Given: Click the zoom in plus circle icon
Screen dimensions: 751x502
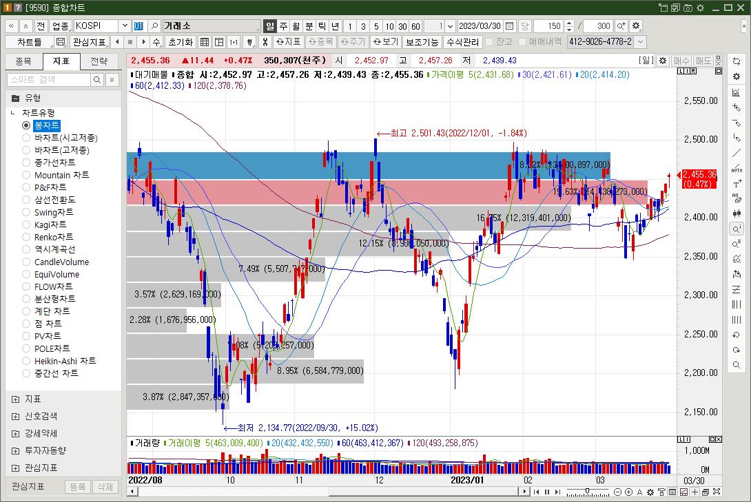Looking at the screenshot, I should pyautogui.click(x=628, y=492).
